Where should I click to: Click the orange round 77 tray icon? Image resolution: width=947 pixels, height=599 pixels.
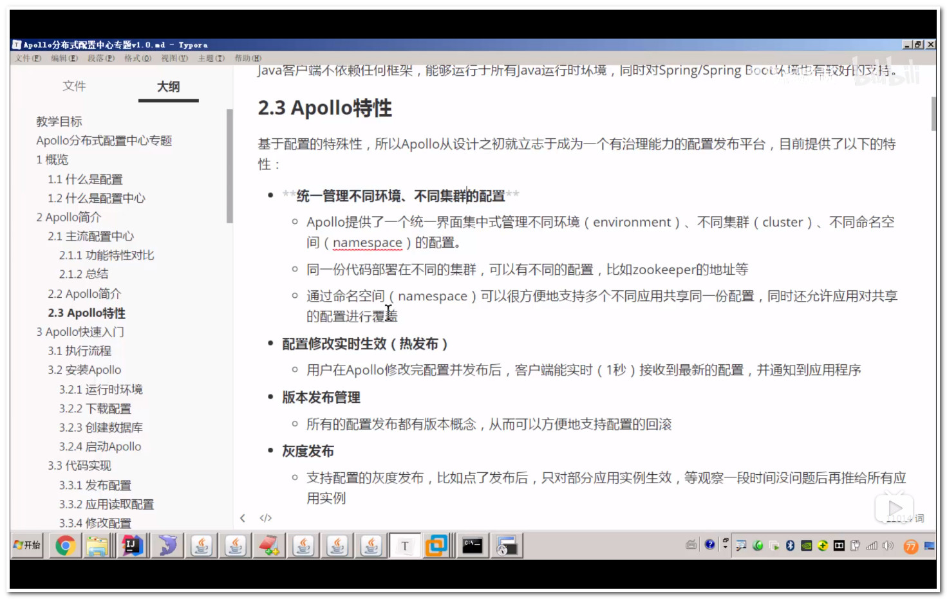(x=911, y=547)
